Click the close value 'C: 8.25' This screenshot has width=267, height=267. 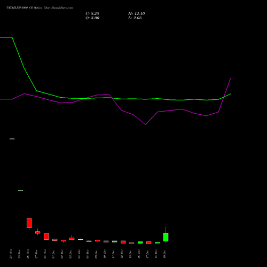tap(92, 14)
